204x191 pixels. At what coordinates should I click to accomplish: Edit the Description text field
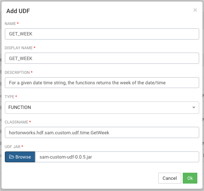(102, 83)
